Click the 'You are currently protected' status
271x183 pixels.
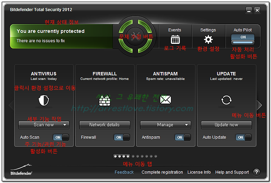[x=50, y=31]
